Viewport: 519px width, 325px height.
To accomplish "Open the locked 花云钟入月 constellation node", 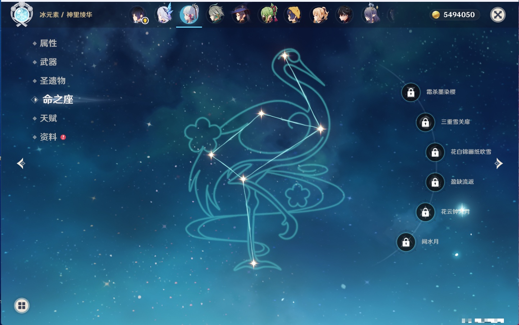I will coord(425,212).
